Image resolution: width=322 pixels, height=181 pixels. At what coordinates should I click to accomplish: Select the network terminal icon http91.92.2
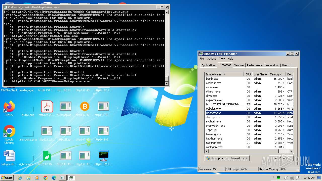[103, 158]
